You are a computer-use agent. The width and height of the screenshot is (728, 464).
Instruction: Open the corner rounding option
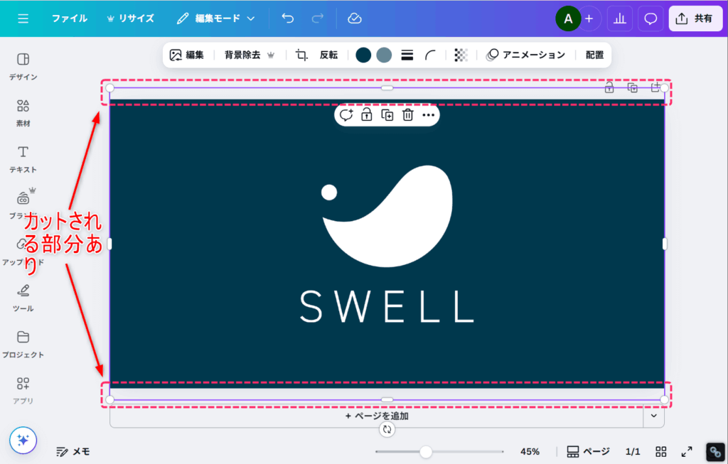coord(430,55)
